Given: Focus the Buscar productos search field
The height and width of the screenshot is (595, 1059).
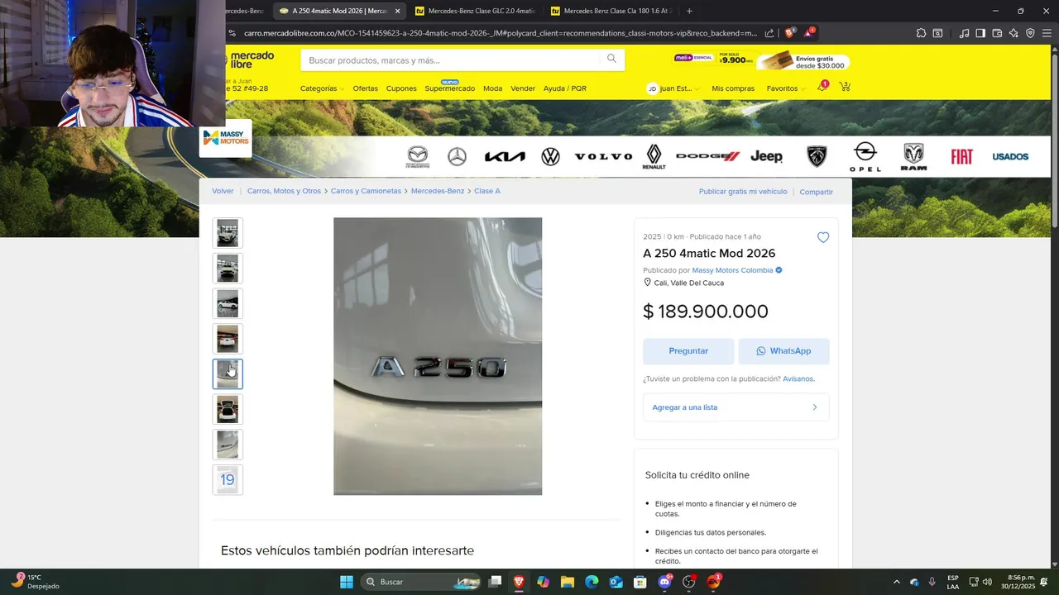Looking at the screenshot, I should coord(451,59).
